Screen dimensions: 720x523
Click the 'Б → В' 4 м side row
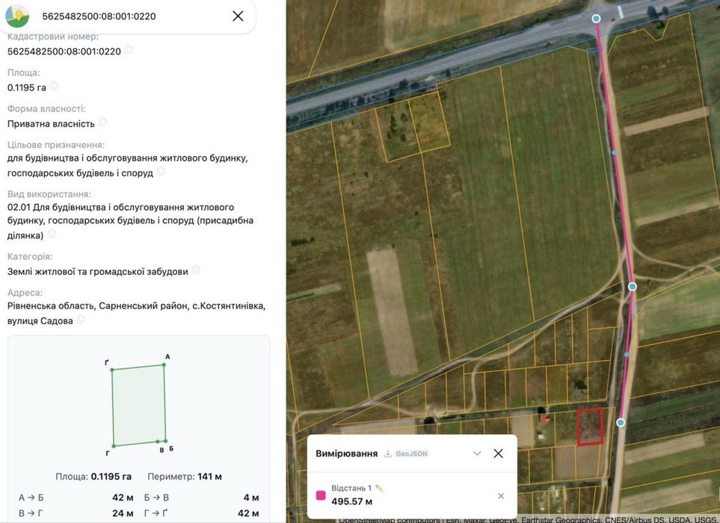[x=202, y=498]
